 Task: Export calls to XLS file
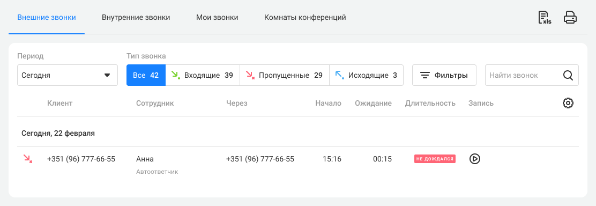point(545,18)
